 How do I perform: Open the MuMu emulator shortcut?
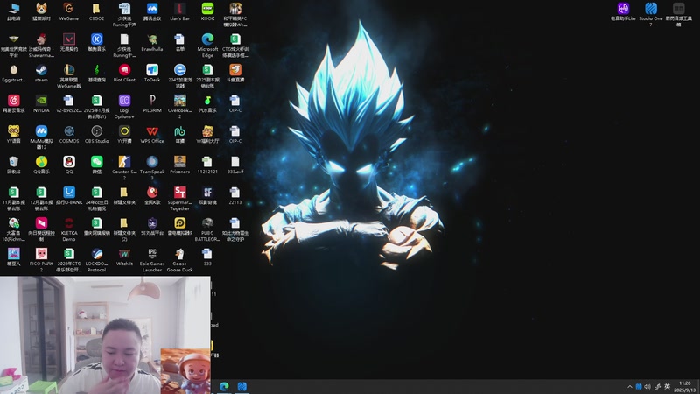point(41,137)
